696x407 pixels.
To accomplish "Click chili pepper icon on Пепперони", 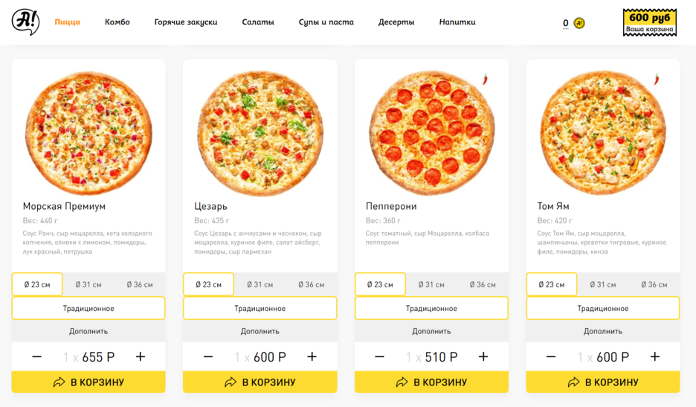I will click(x=485, y=79).
